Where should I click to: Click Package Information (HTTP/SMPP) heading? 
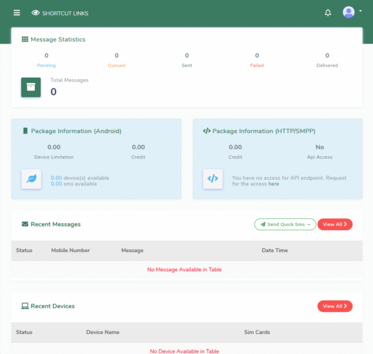(264, 131)
